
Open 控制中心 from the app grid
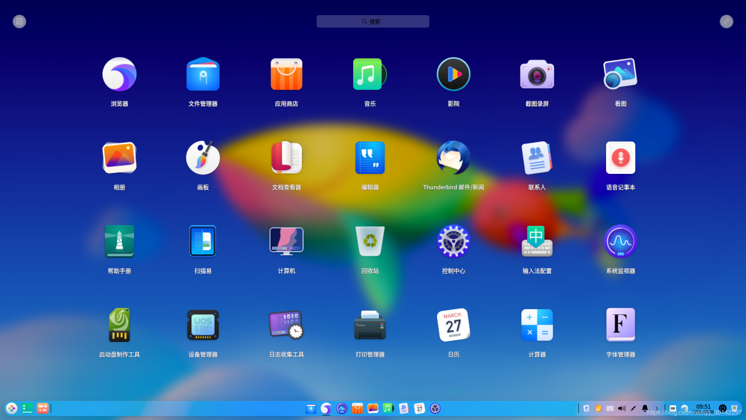tap(453, 241)
